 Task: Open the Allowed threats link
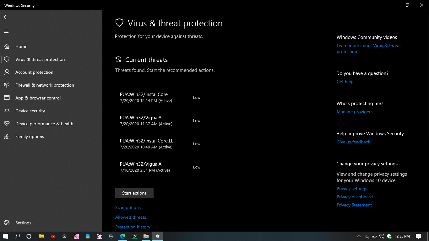click(x=131, y=217)
